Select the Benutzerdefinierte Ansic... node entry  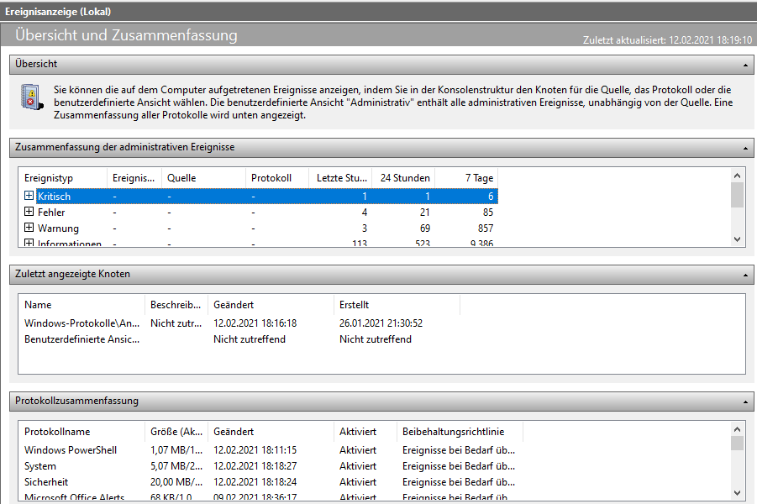[81, 339]
